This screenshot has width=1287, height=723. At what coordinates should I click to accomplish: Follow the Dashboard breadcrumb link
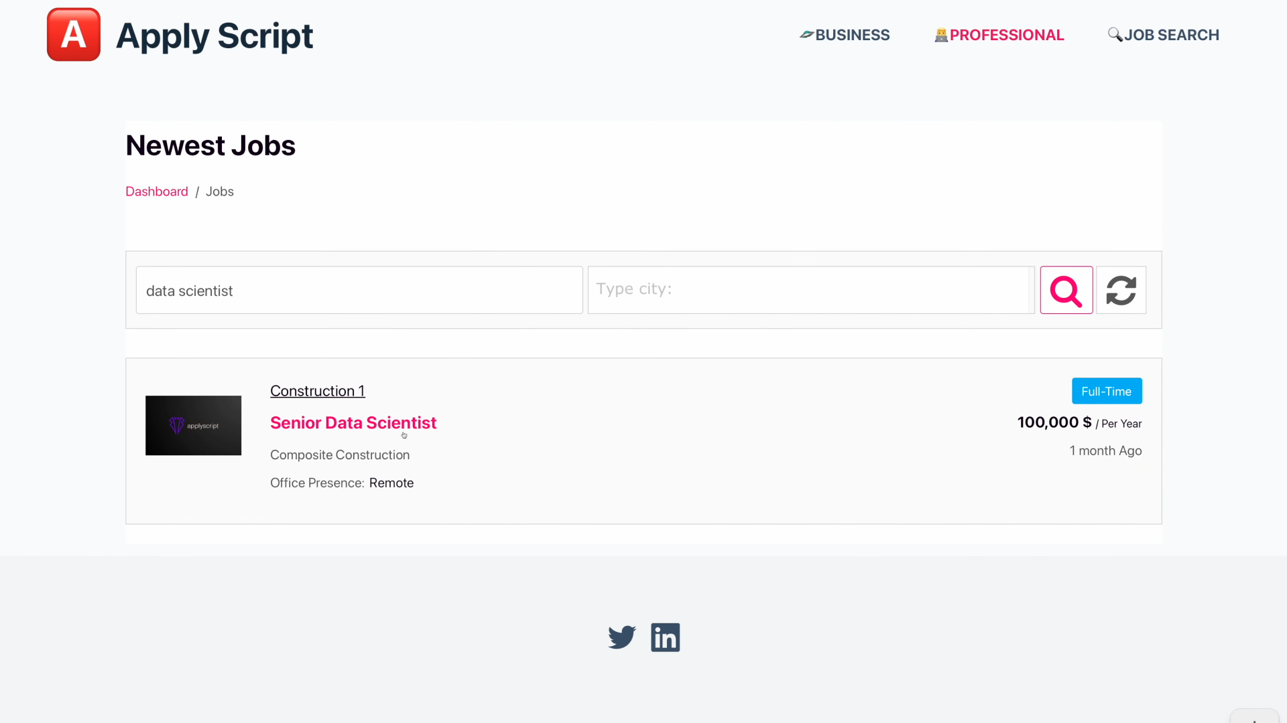(157, 191)
